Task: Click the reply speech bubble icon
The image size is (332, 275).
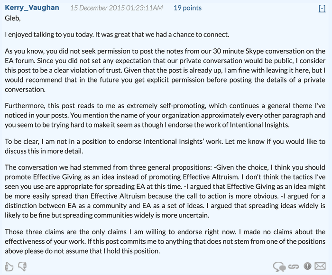Action: [x=280, y=267]
